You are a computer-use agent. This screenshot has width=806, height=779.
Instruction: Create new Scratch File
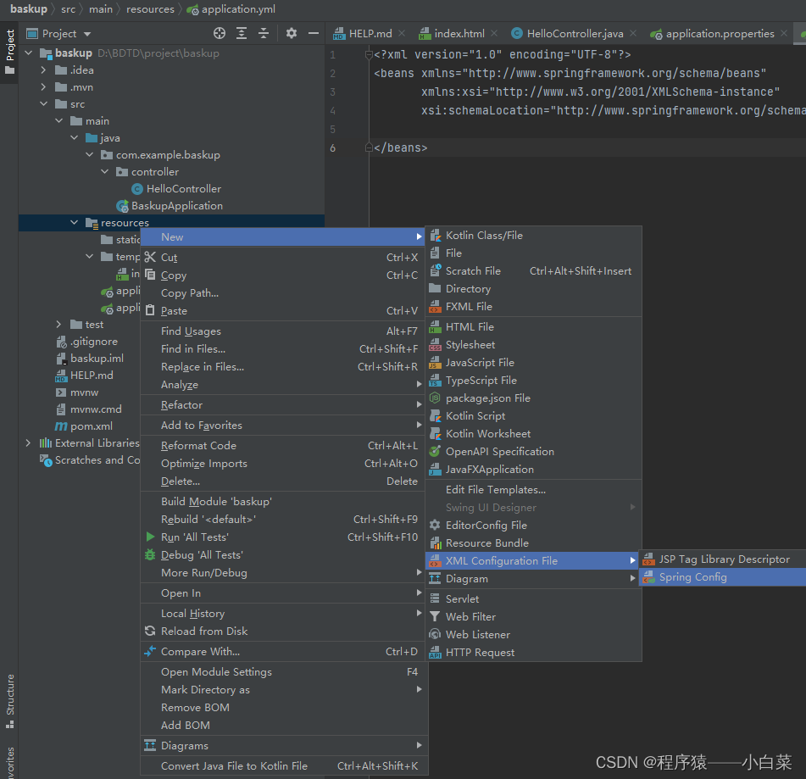[x=534, y=271]
